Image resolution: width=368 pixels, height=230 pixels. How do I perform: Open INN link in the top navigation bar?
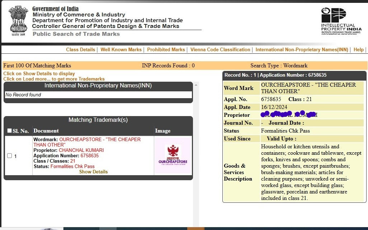302,50
